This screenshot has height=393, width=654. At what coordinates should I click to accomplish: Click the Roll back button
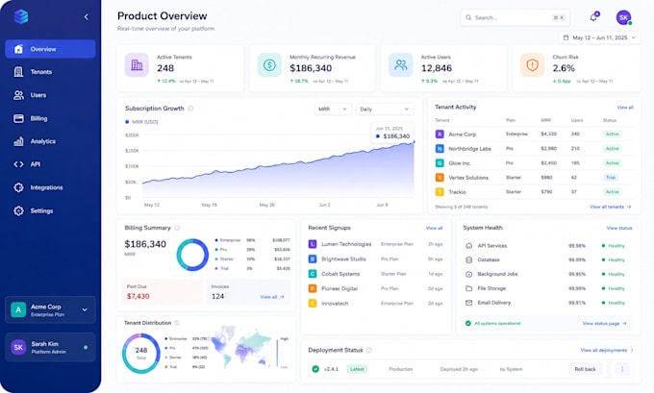coord(585,369)
